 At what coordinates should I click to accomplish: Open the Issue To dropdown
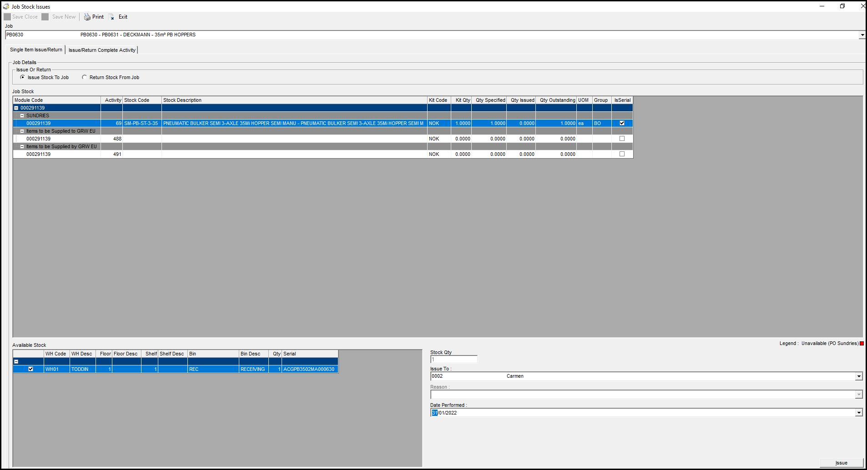(x=858, y=376)
